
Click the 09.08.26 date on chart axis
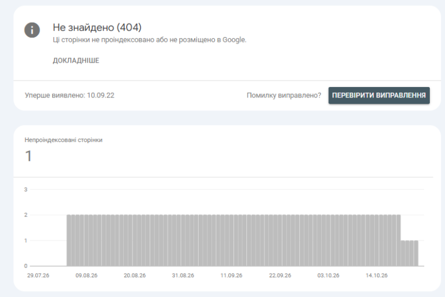pos(87,275)
